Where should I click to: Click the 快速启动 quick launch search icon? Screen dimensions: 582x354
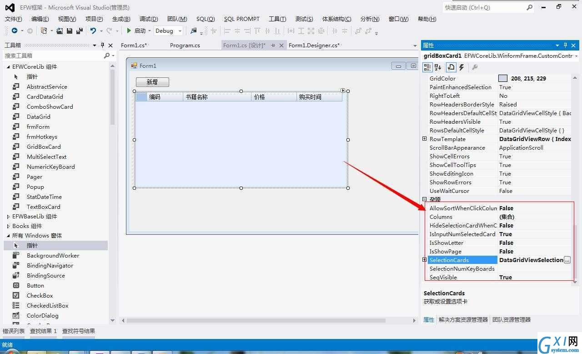click(x=530, y=7)
